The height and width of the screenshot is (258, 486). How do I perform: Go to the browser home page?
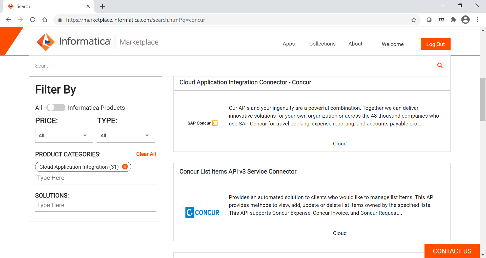click(x=45, y=20)
